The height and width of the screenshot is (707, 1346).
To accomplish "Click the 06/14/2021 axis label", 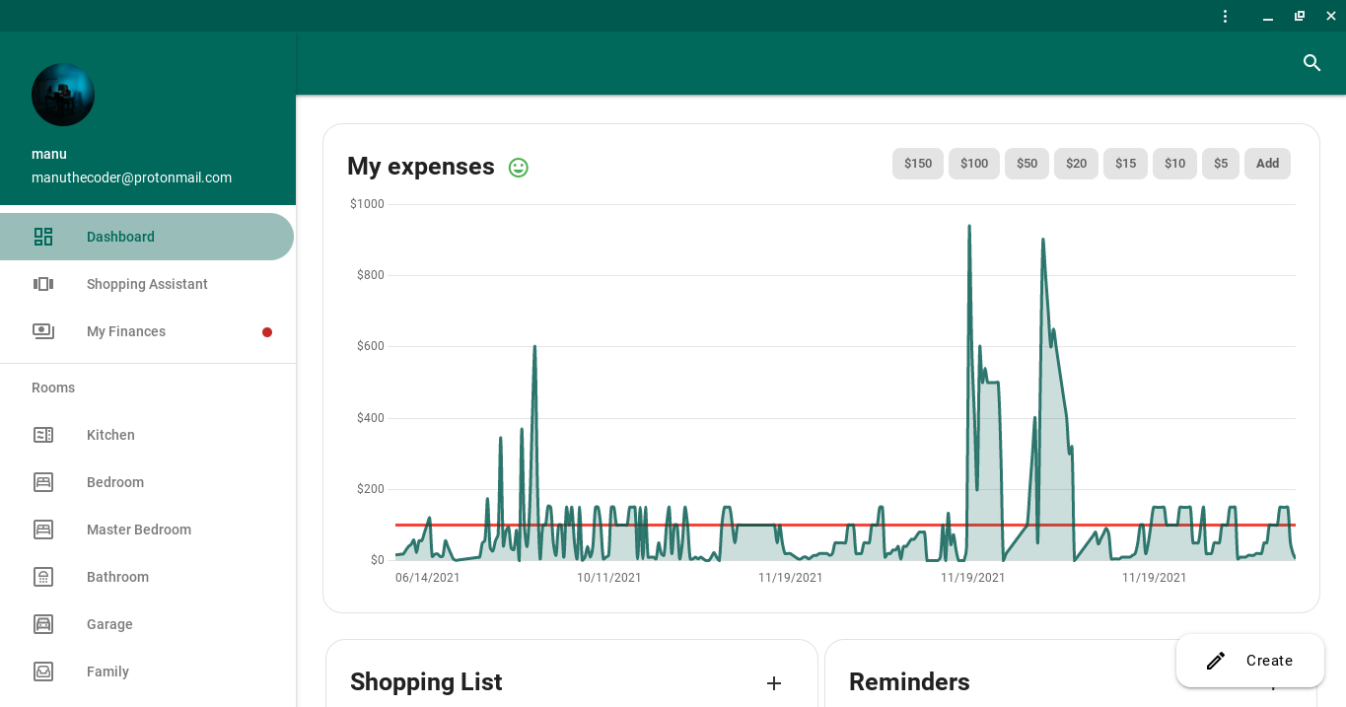I will coord(428,578).
